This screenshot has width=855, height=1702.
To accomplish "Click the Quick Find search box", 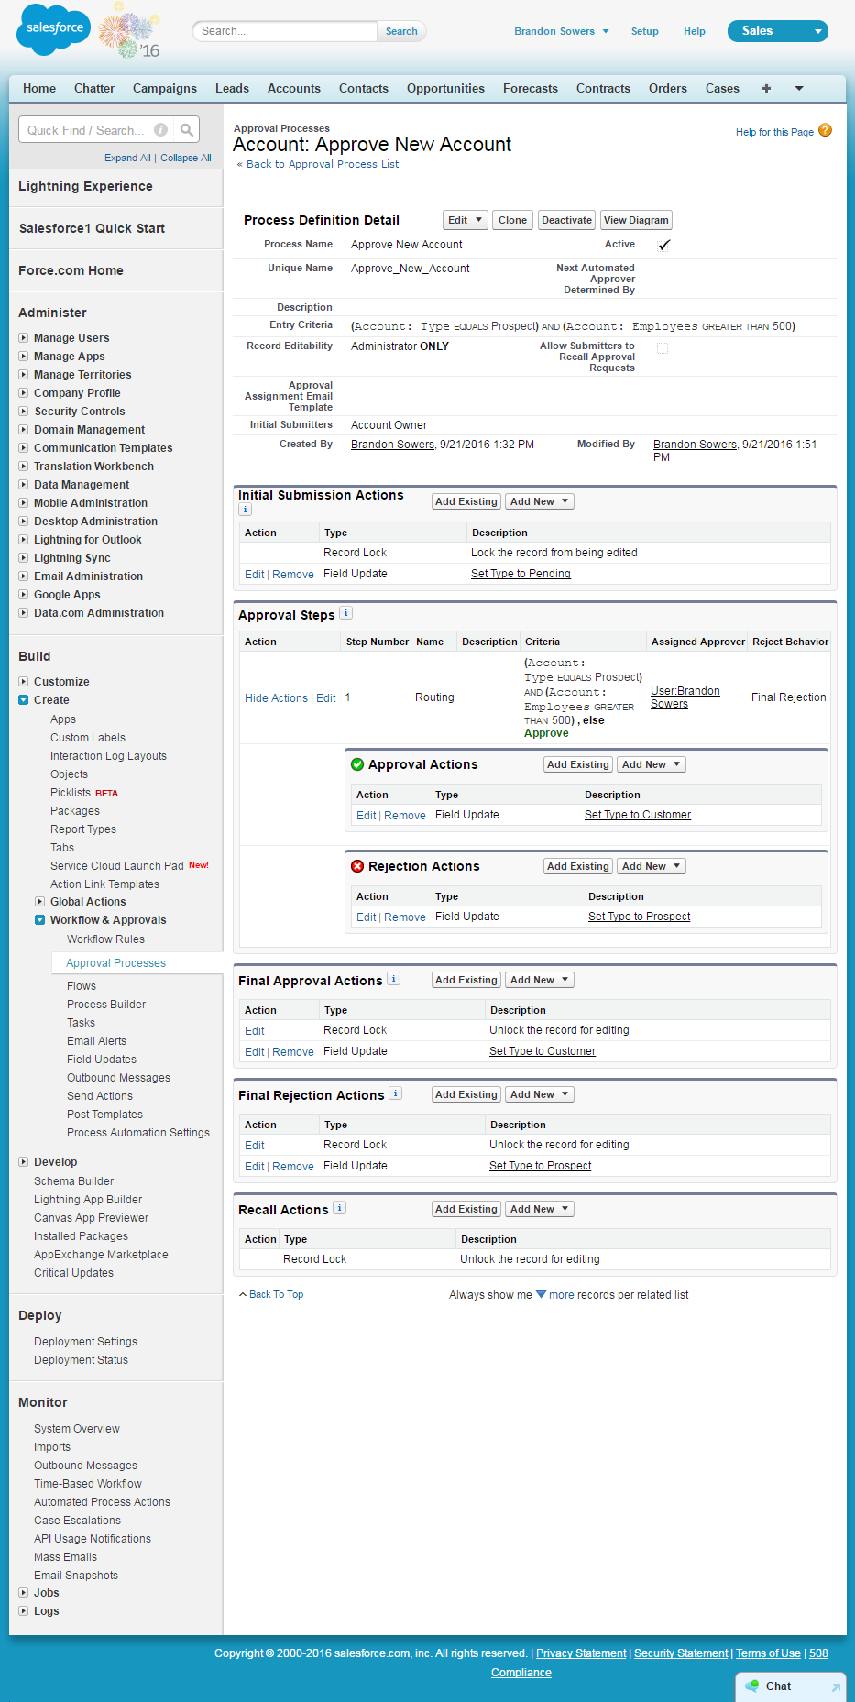I will point(96,130).
